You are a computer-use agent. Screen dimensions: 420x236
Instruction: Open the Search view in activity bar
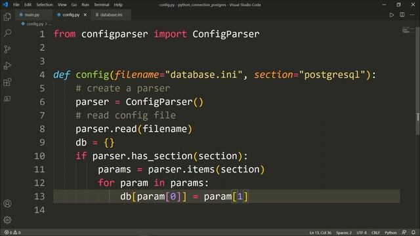(x=7, y=33)
